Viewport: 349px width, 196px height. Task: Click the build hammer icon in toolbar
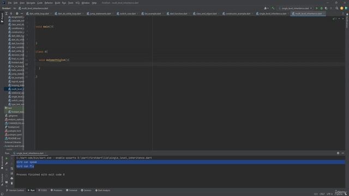(x=273, y=8)
